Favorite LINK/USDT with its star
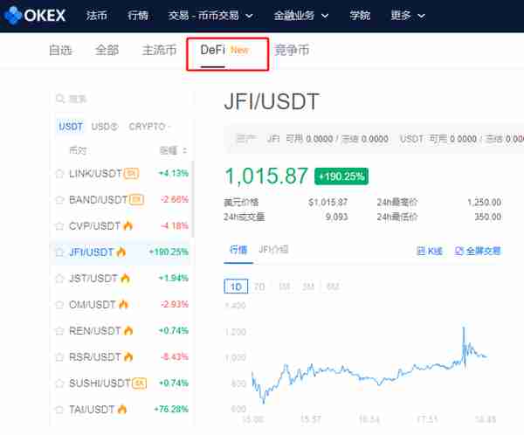The width and height of the screenshot is (524, 435). coord(59,174)
